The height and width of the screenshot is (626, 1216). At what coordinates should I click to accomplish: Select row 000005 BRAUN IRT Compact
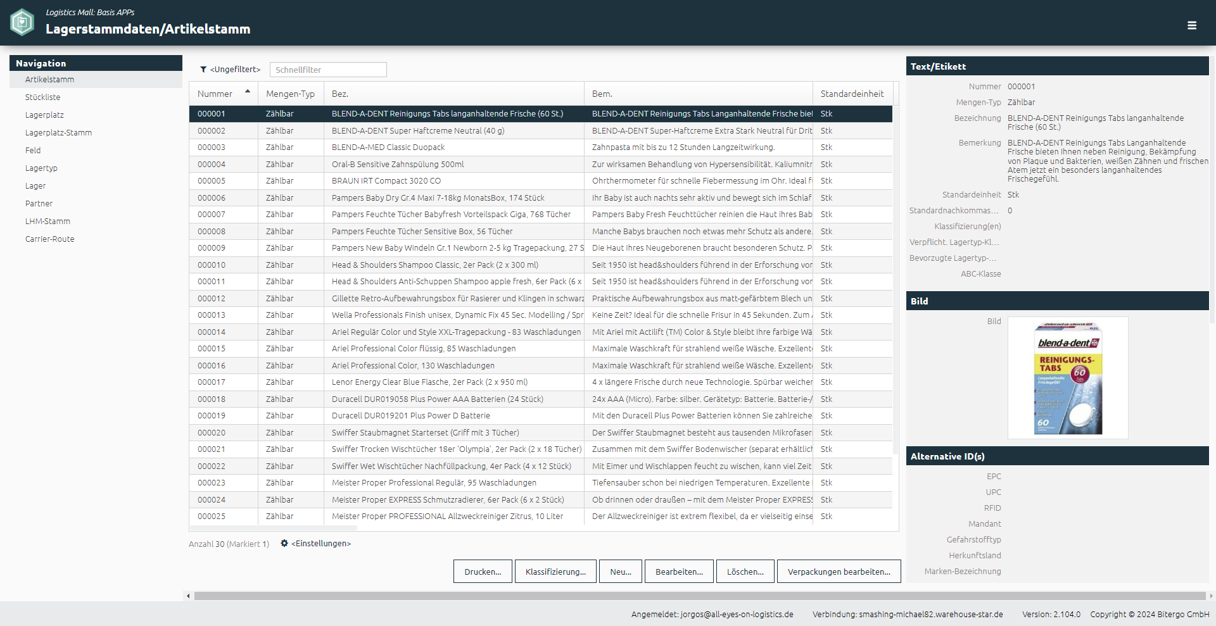(541, 181)
